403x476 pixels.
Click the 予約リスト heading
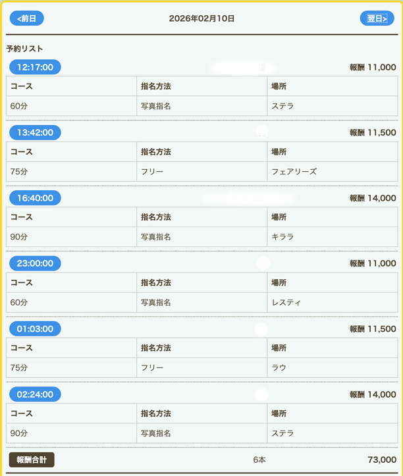(x=24, y=49)
